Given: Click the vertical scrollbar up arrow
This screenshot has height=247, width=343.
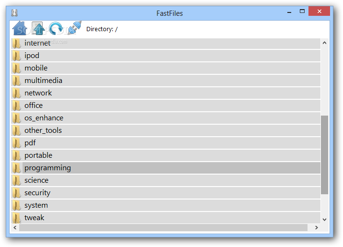Looking at the screenshot, I should pyautogui.click(x=324, y=43).
